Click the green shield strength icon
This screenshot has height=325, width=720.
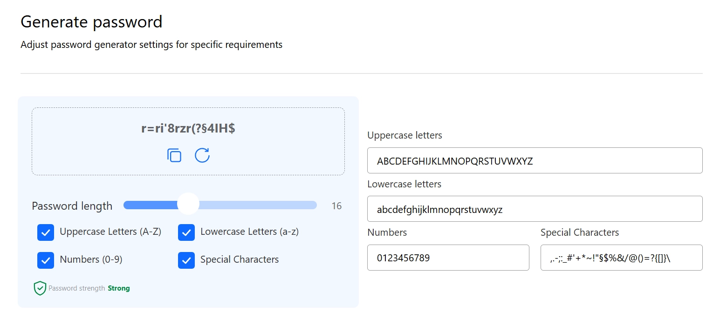tap(40, 288)
